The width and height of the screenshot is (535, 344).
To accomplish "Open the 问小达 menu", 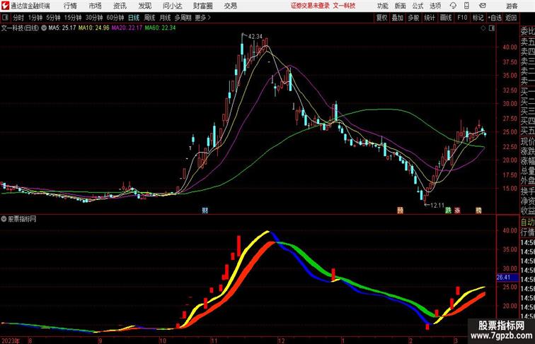I will 172,6.
